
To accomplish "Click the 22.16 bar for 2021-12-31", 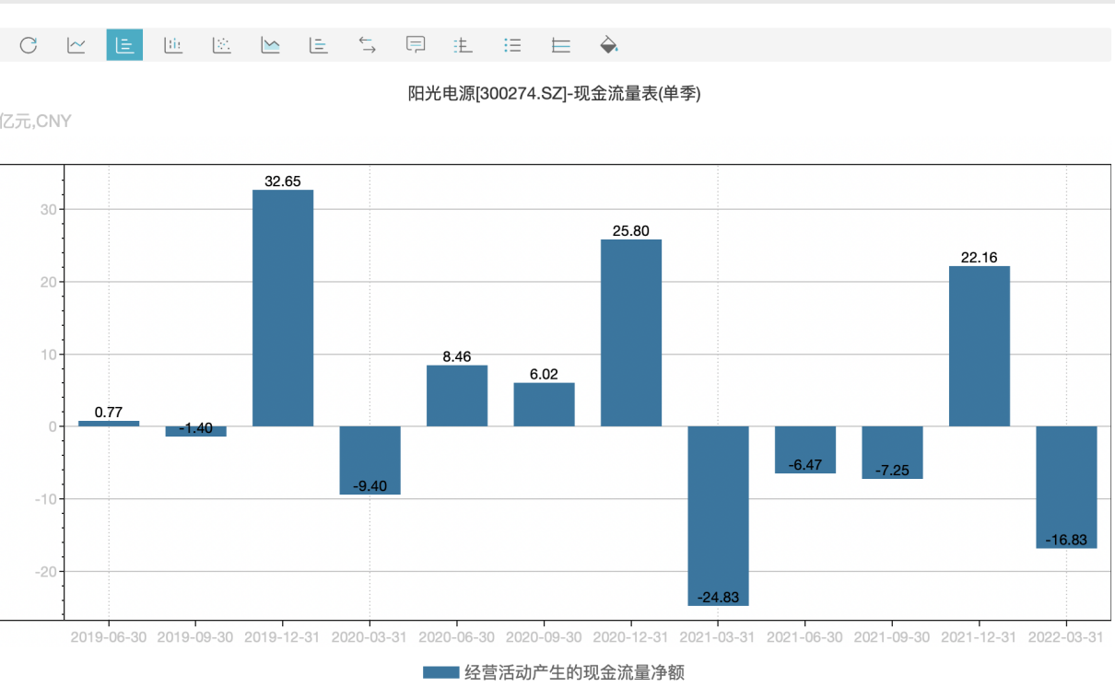I will point(980,346).
